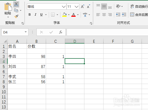Toggle Underline formatting
Viewport: 148px width, 110px height.
pyautogui.click(x=41, y=15)
